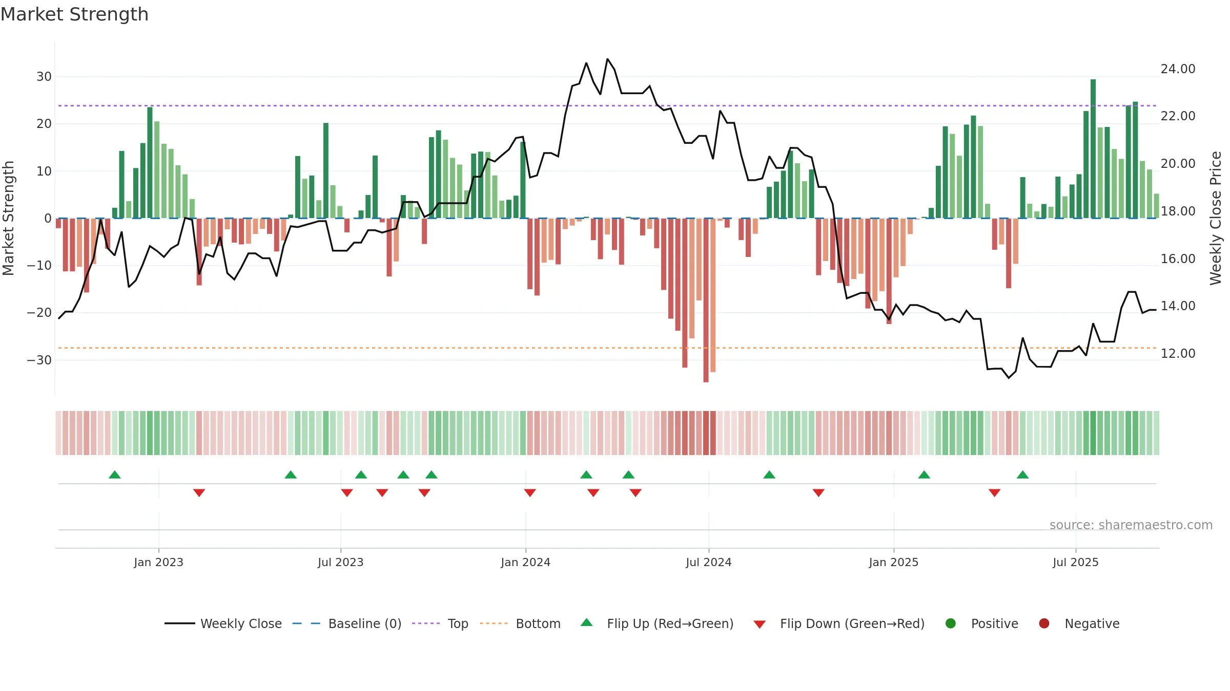Click the Jan 2024 axis label

click(x=526, y=563)
